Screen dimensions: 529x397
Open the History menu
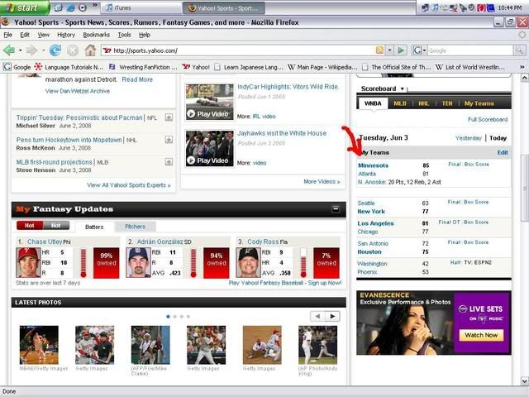tap(66, 35)
